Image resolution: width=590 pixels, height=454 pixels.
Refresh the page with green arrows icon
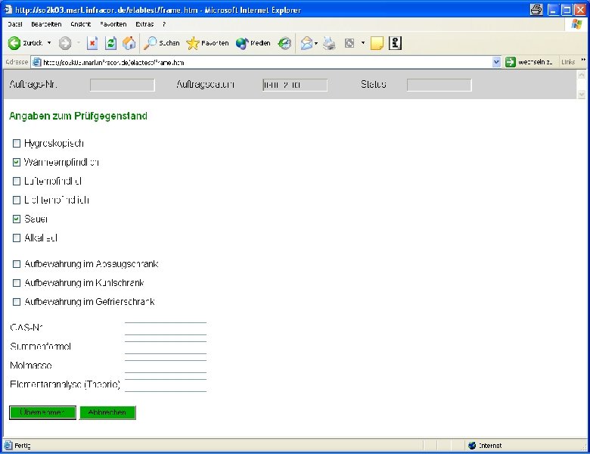110,43
